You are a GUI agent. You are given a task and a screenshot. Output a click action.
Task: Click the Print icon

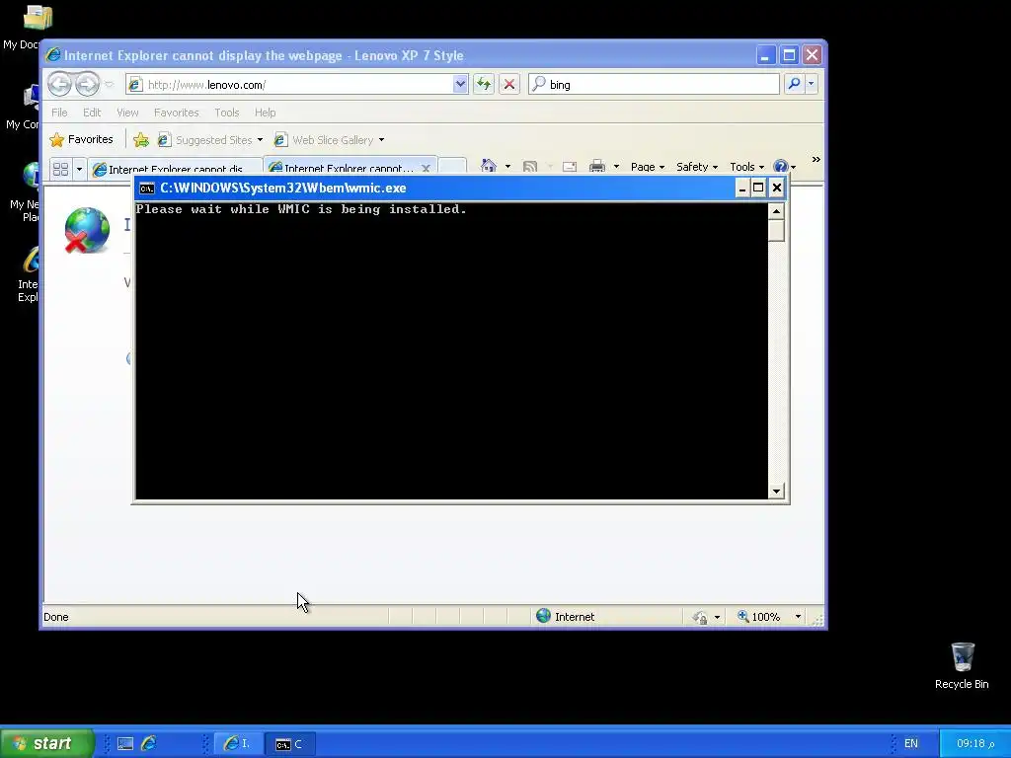[597, 166]
